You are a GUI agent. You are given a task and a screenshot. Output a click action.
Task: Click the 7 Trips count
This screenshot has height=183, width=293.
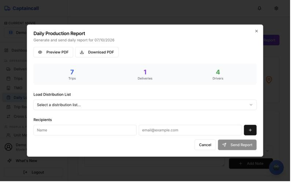click(73, 75)
